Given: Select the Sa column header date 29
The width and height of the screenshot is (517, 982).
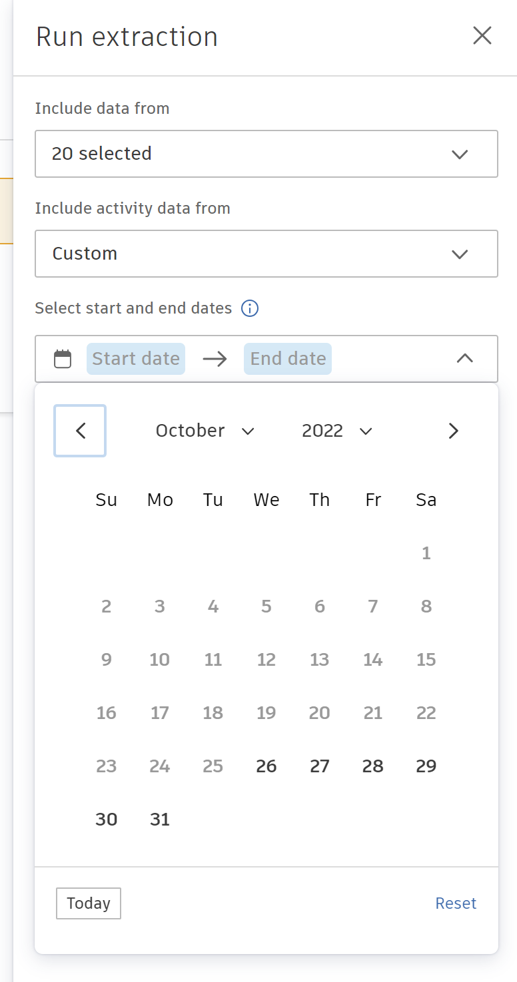Looking at the screenshot, I should tap(426, 766).
